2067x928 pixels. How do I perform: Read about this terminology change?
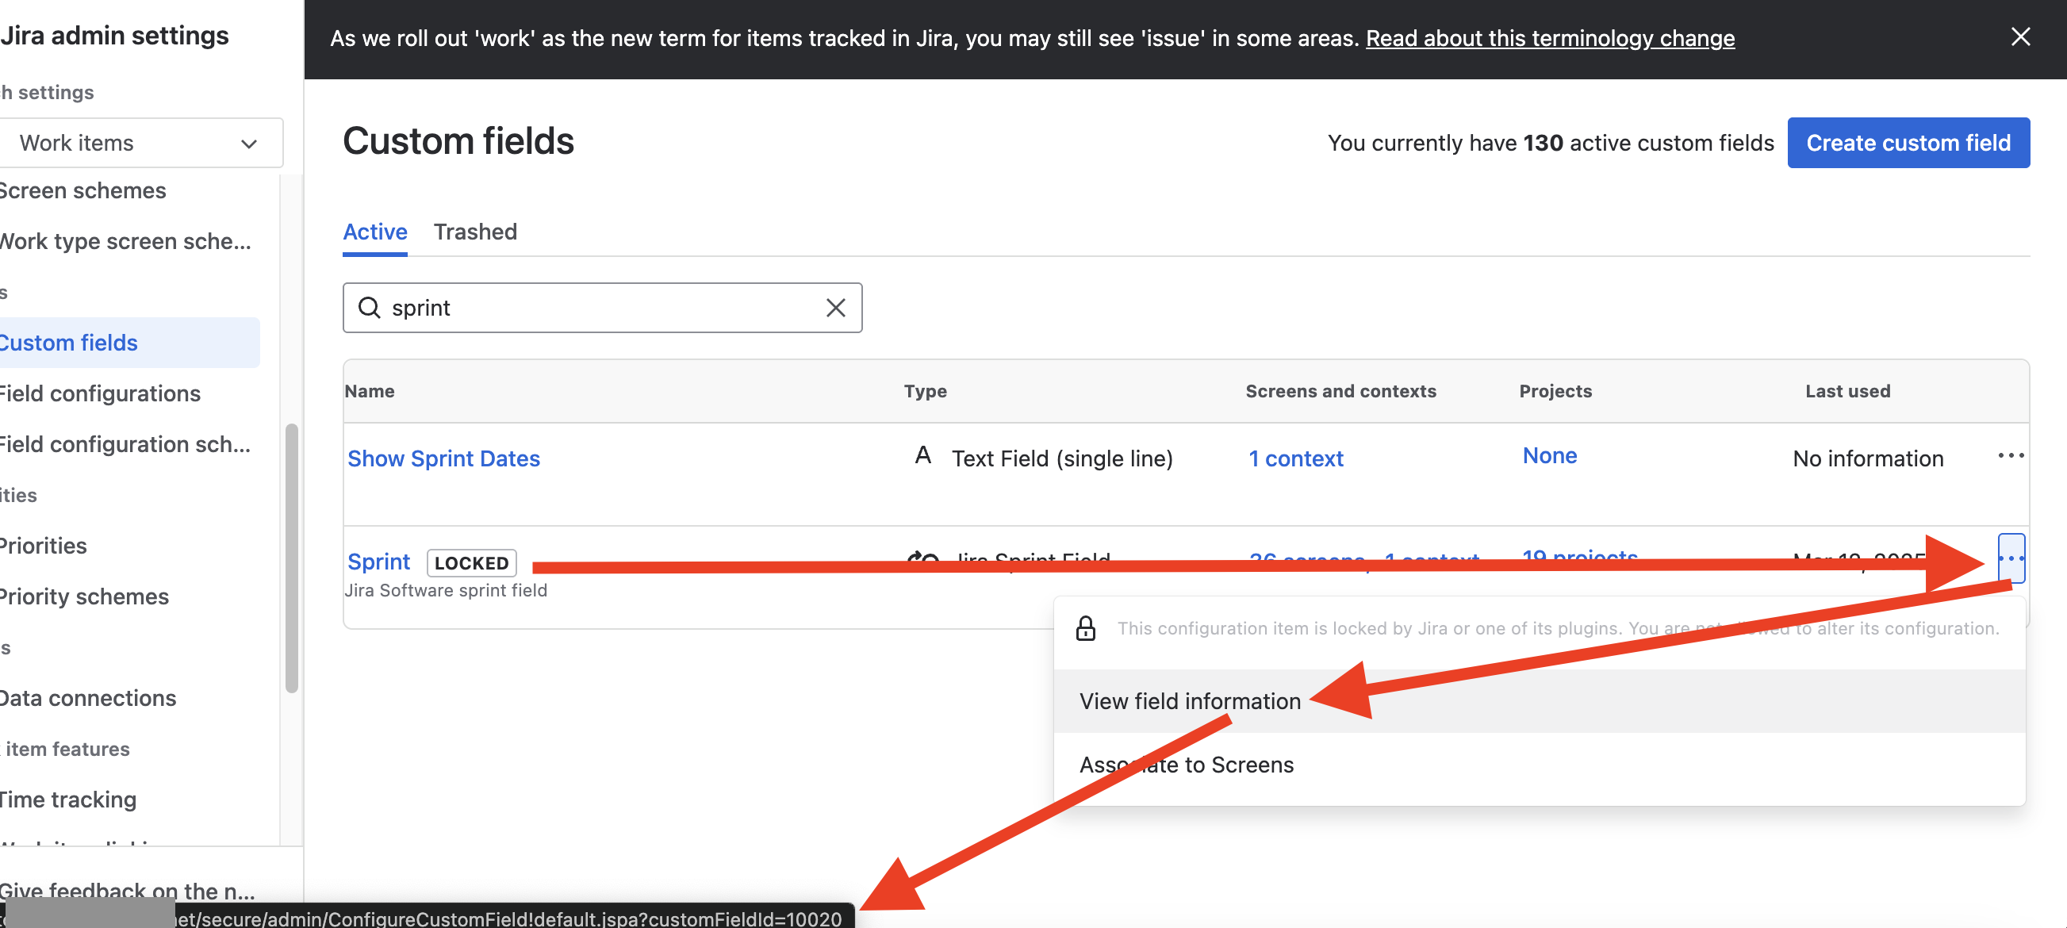pyautogui.click(x=1548, y=38)
